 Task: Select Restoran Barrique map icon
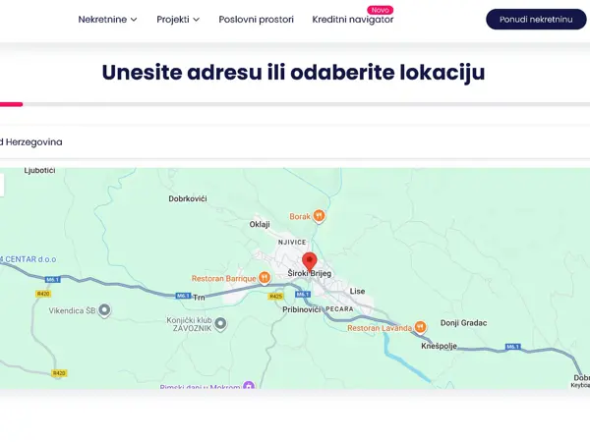click(x=265, y=278)
